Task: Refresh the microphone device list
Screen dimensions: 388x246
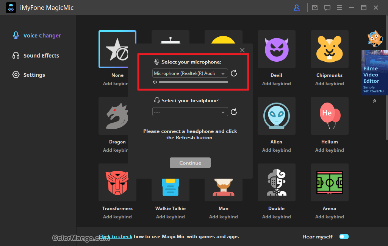Action: click(234, 73)
